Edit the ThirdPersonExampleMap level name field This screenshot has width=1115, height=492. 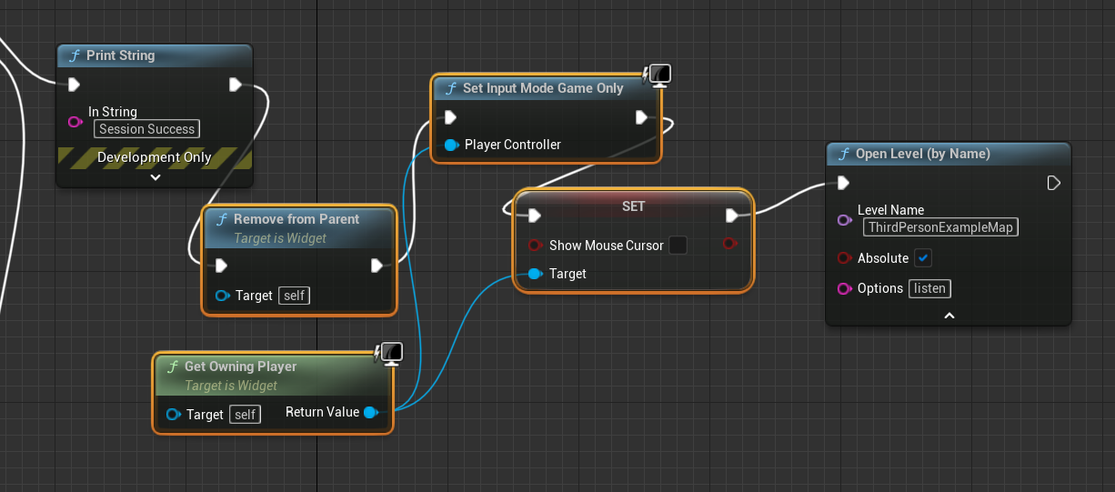pos(940,227)
